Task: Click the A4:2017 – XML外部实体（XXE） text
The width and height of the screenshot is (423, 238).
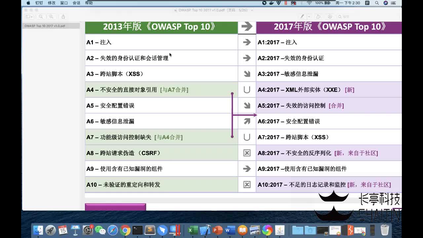Action: coord(300,90)
